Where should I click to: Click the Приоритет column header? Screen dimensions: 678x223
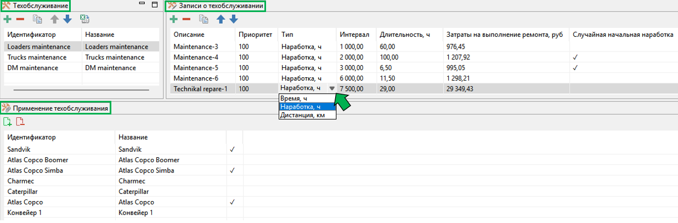point(256,35)
